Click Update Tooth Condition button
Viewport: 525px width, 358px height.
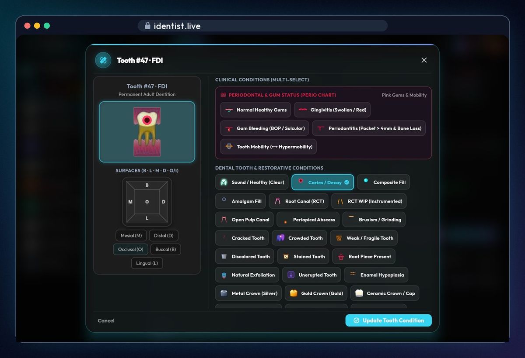388,320
